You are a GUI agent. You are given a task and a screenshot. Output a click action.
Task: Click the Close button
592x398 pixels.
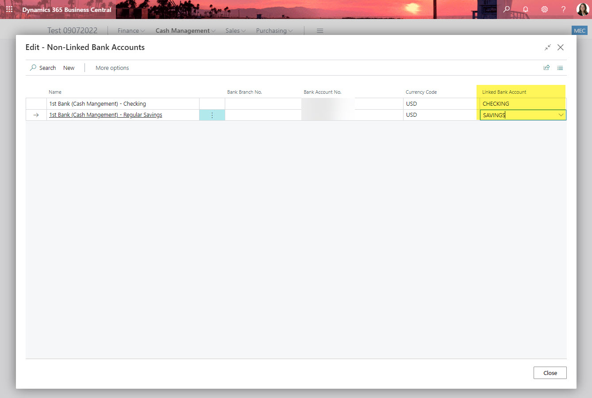(550, 373)
